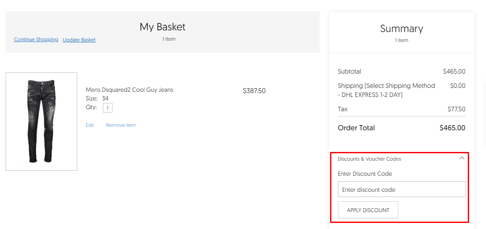This screenshot has height=229, width=486.
Task: Click the Order Total label
Action: pos(356,128)
